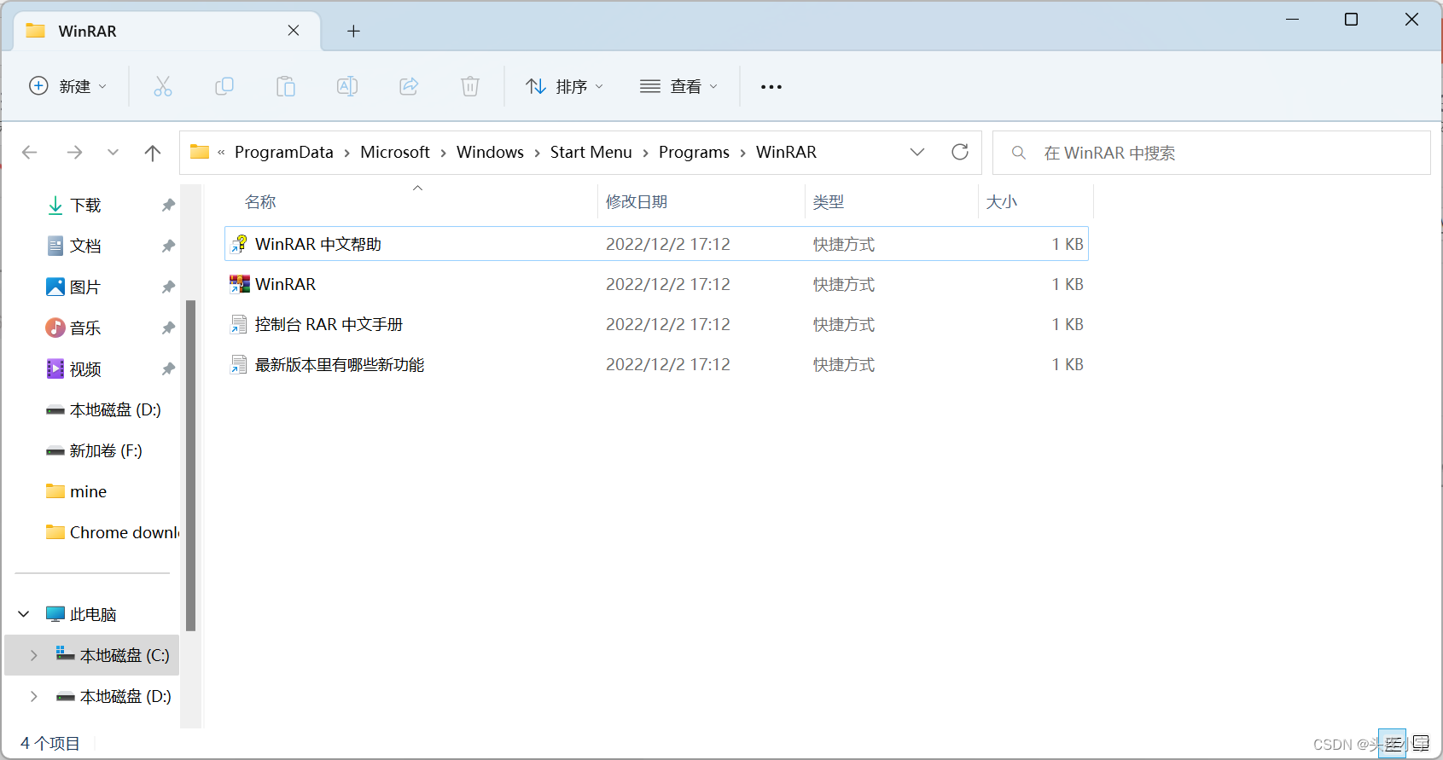Click the search box 在 WinRAR 中搜索

coord(1212,153)
